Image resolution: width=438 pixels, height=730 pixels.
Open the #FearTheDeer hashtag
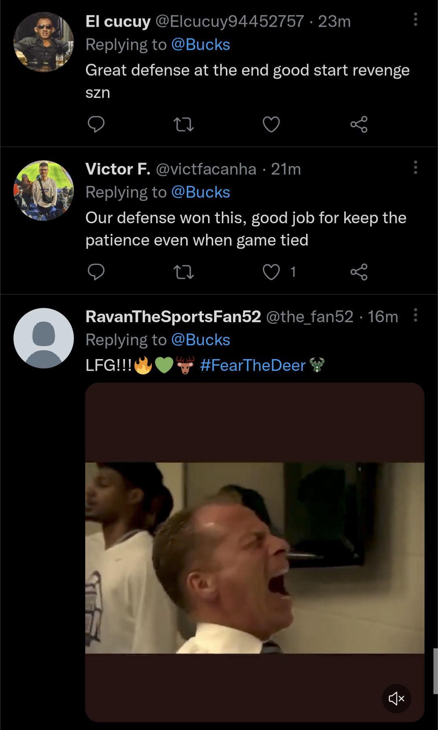(x=253, y=365)
